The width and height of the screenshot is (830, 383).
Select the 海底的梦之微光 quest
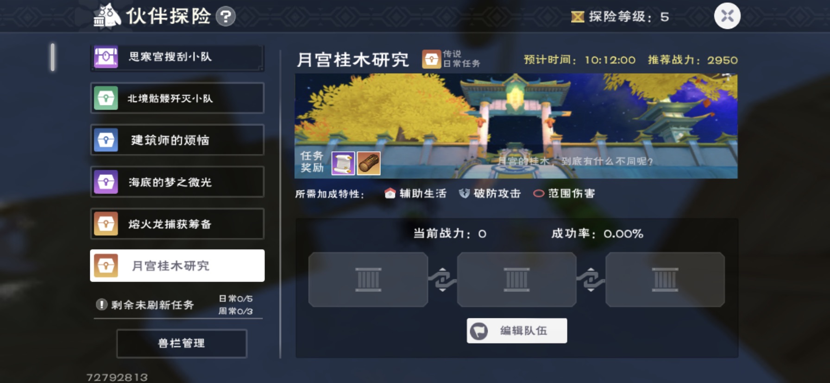pyautogui.click(x=177, y=182)
